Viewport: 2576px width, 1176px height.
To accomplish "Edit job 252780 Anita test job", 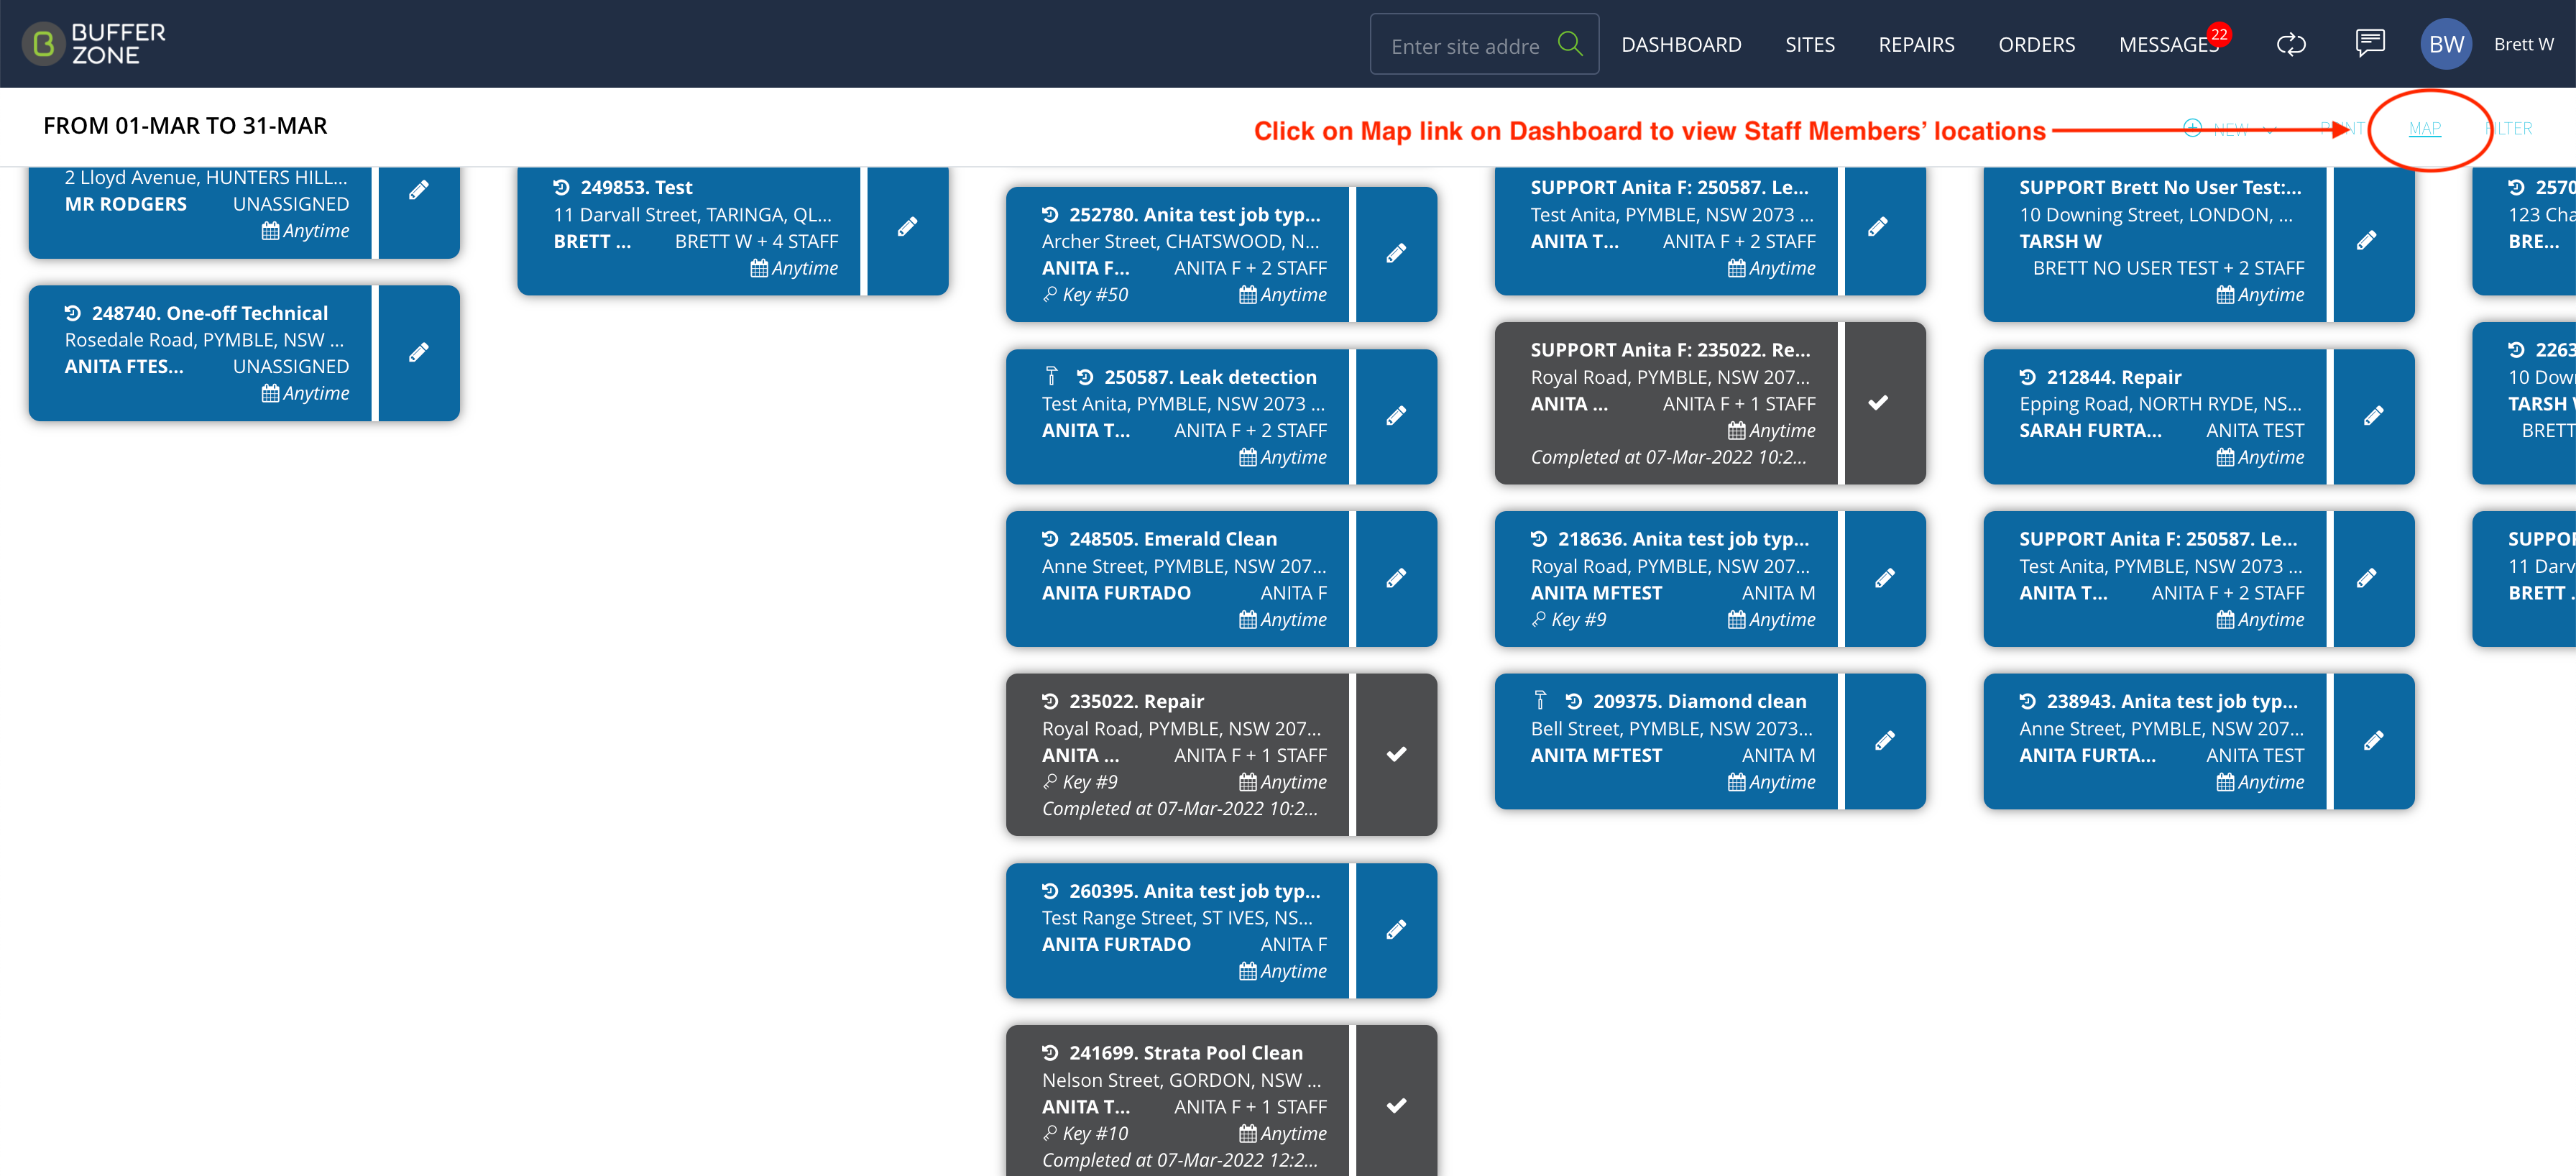I will point(1396,253).
